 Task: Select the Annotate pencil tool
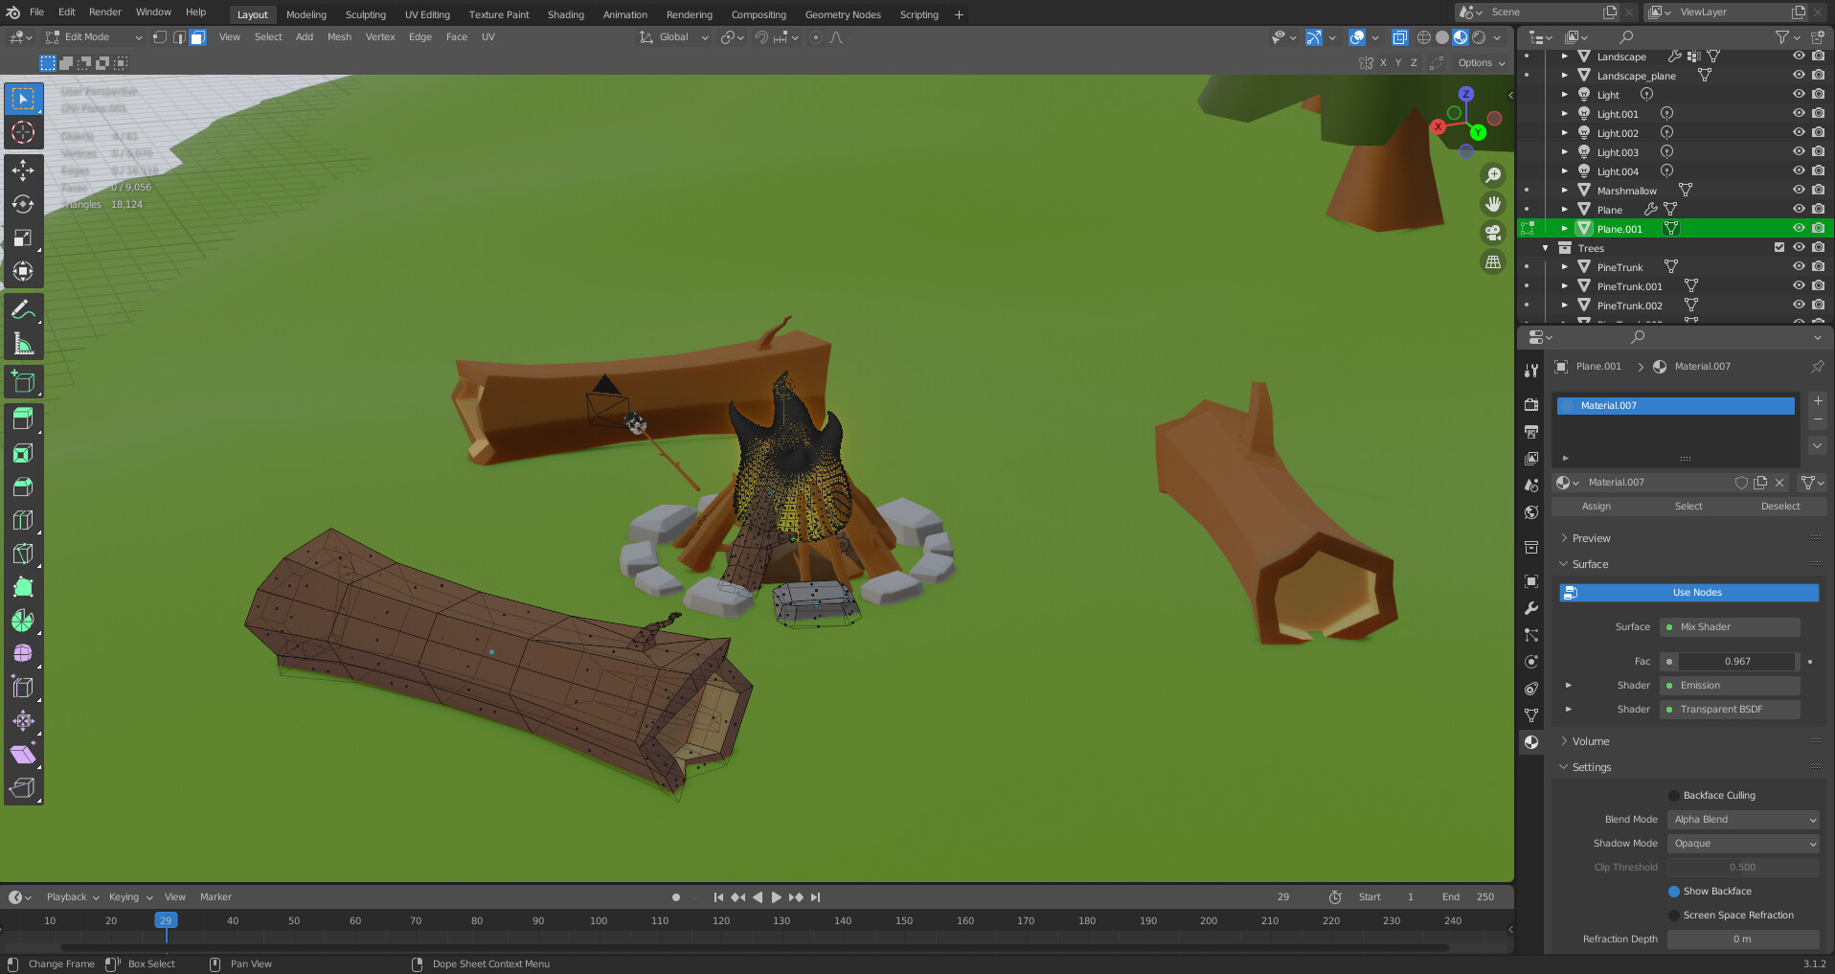pos(23,310)
